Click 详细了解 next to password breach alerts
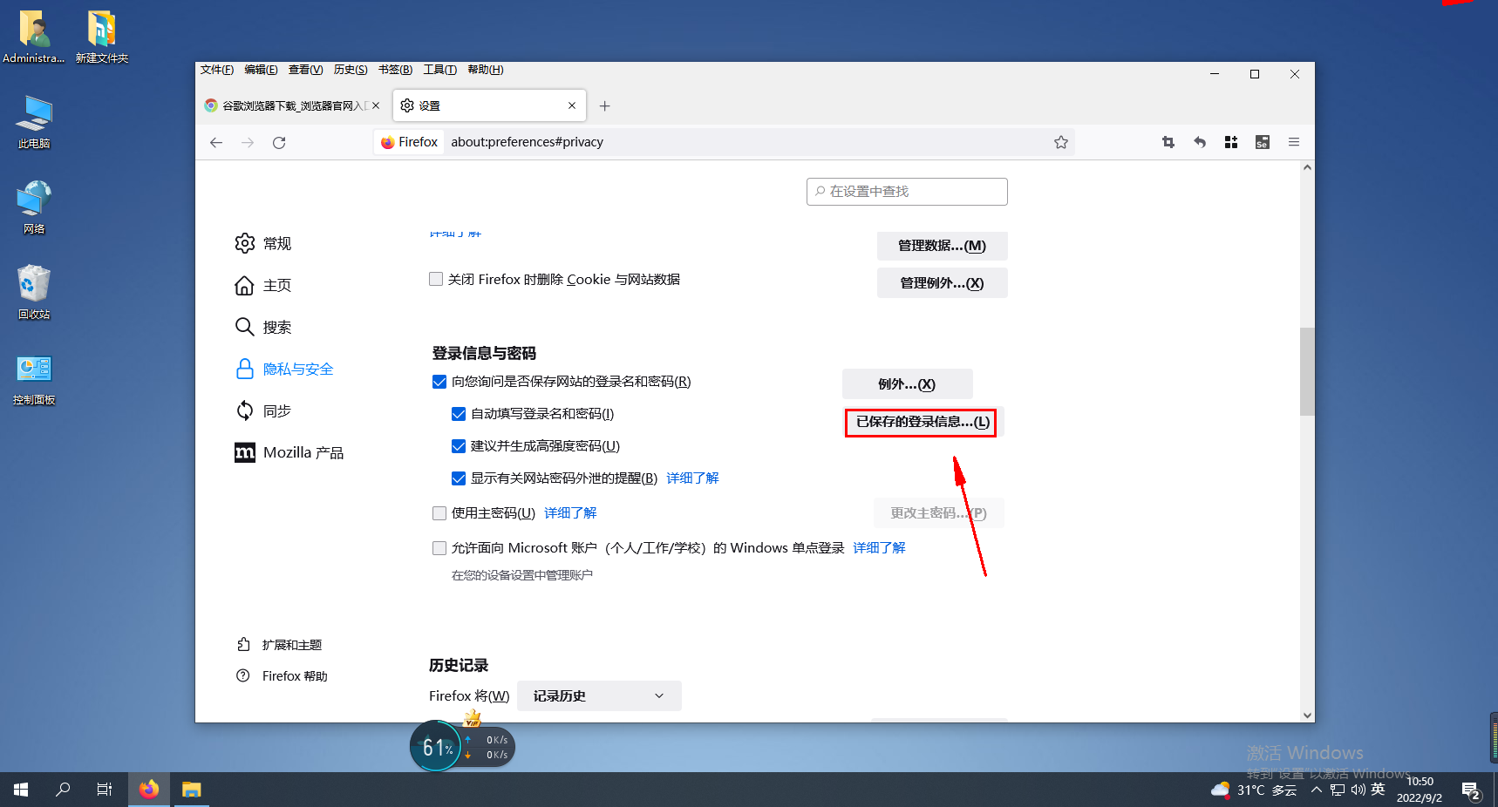This screenshot has width=1498, height=807. tap(692, 478)
